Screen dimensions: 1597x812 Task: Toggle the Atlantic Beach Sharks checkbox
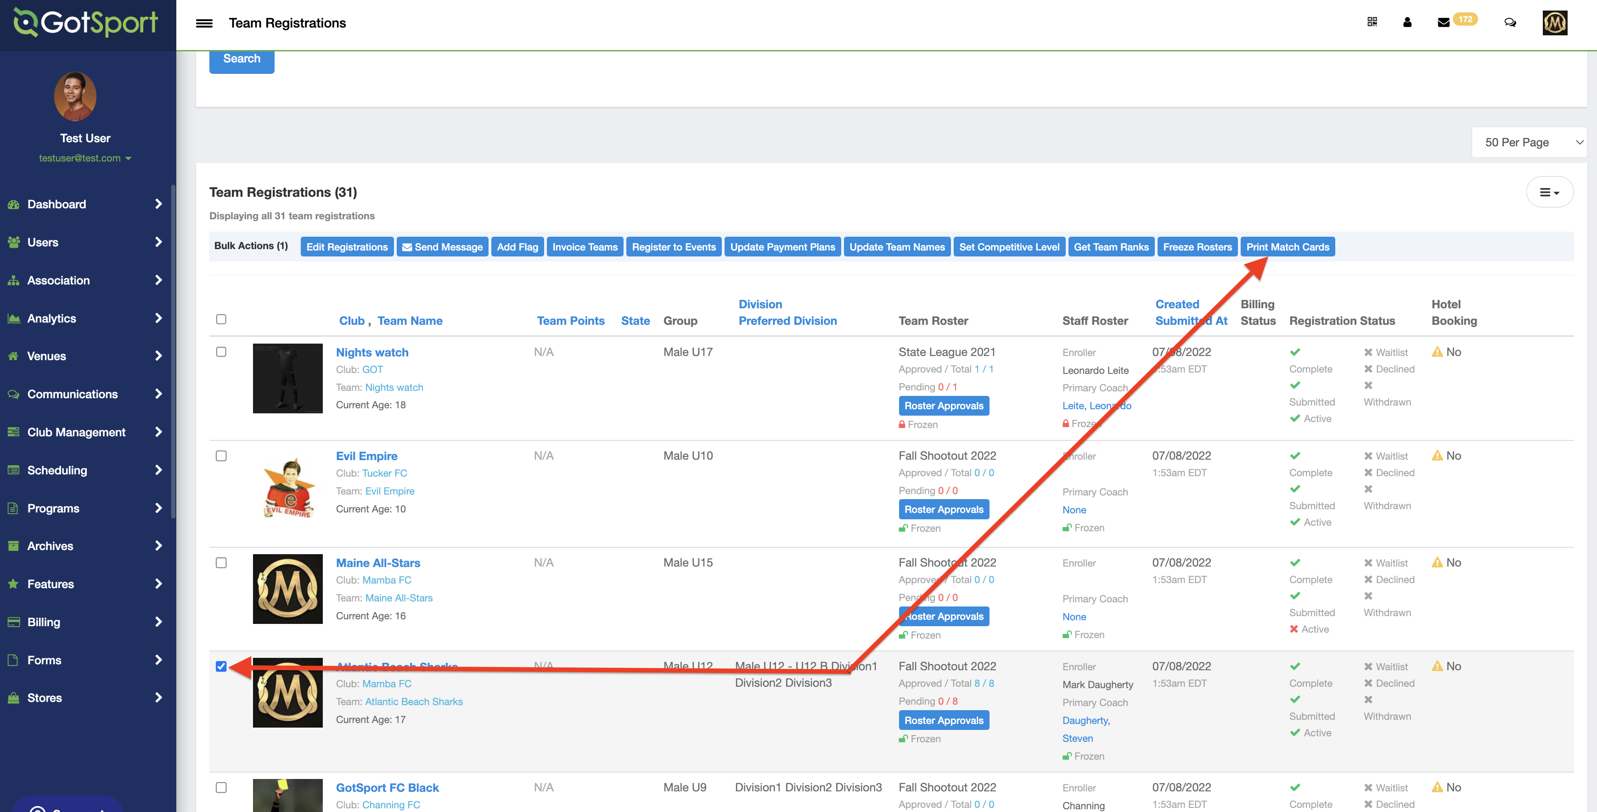tap(221, 666)
